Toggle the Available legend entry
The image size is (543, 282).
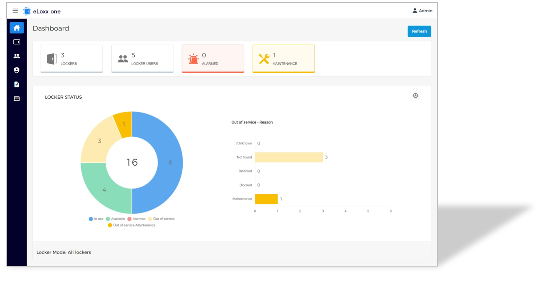115,219
